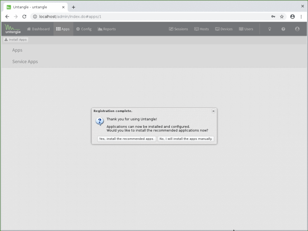Open the Untangle logo home link
The height and width of the screenshot is (231, 308).
coord(12,28)
